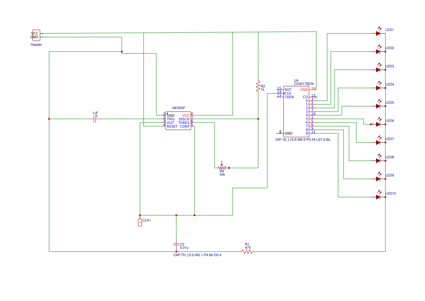This screenshot has height=301, width=425.
Task: Click the red VCC pin label on NE555P
Action: point(186,115)
